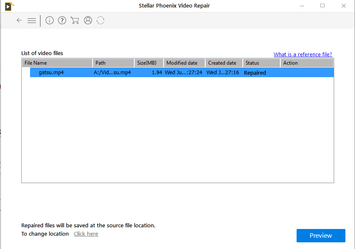Click the circular update arrows icon
This screenshot has width=355, height=249.
point(100,20)
